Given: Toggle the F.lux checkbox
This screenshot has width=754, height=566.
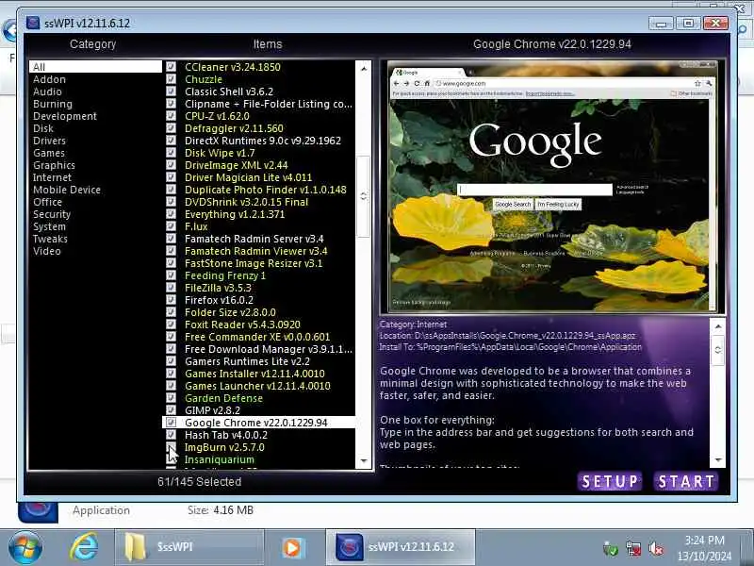Looking at the screenshot, I should pos(171,225).
